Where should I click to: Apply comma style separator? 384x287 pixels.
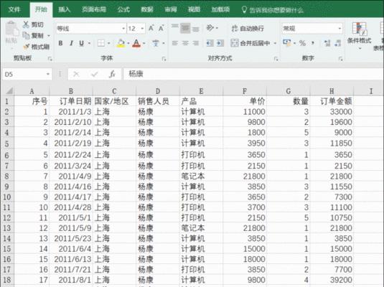pyautogui.click(x=313, y=43)
